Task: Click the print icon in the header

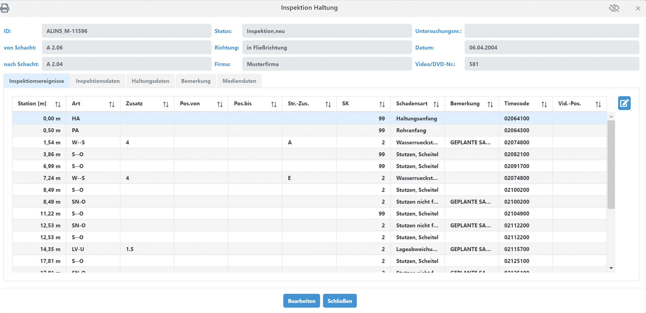Action: (x=5, y=8)
